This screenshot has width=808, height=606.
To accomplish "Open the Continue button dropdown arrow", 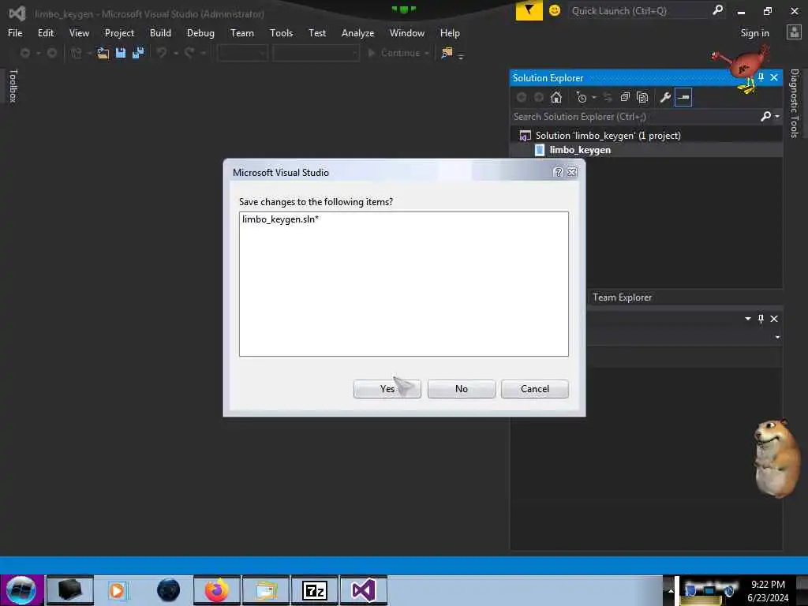I will 427,53.
